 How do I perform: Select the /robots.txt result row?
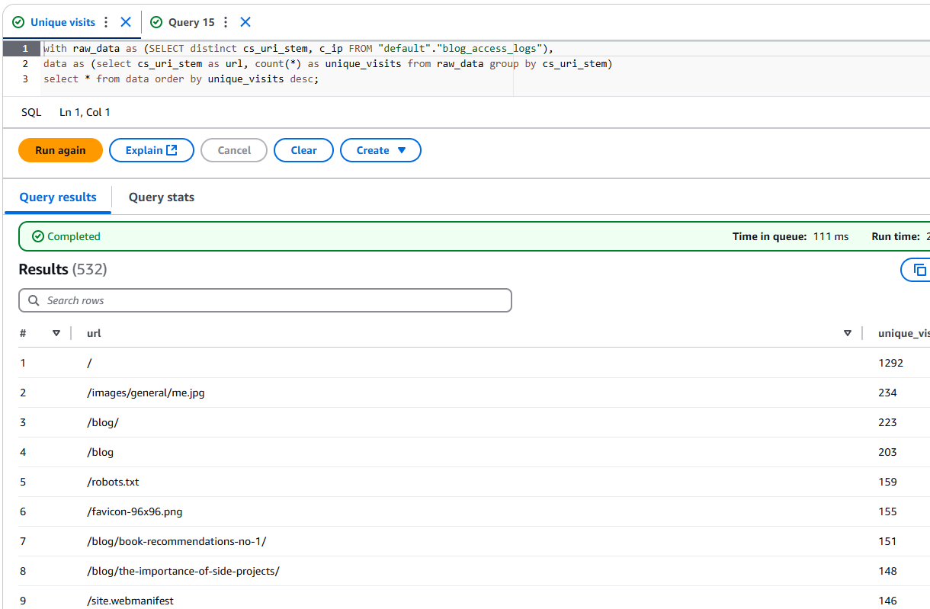point(113,482)
